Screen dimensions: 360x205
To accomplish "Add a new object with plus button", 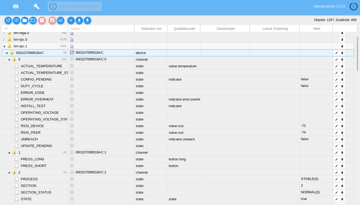I will pyautogui.click(x=71, y=20).
